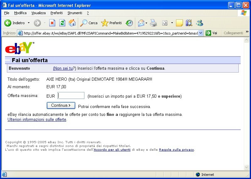The width and height of the screenshot is (251, 179).
Task: Open the Visualizza menu
Action: pos(39,13)
